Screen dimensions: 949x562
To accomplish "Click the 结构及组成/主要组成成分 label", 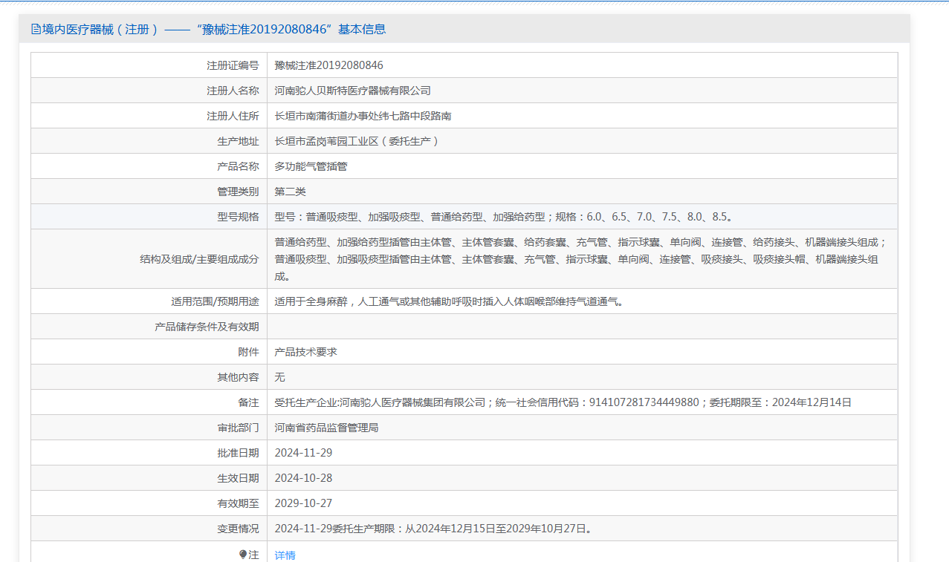I will pyautogui.click(x=199, y=259).
